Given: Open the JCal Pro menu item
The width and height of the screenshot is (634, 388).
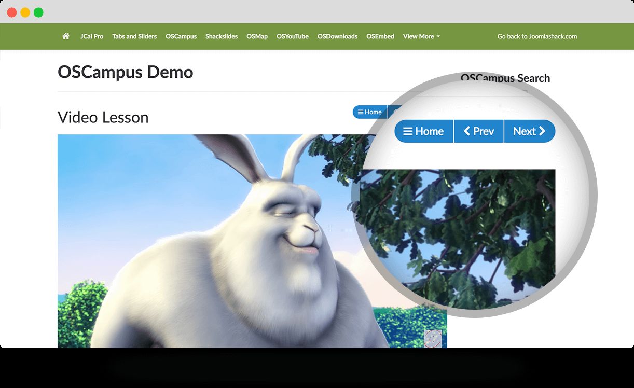Looking at the screenshot, I should pos(92,36).
